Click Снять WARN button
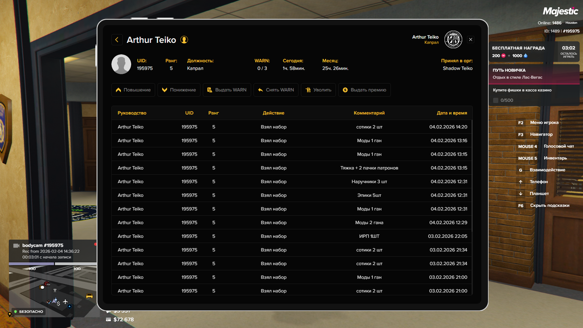583x328 pixels. 276,90
